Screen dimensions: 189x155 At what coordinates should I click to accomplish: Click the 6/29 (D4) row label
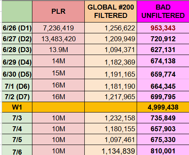(x=17, y=61)
